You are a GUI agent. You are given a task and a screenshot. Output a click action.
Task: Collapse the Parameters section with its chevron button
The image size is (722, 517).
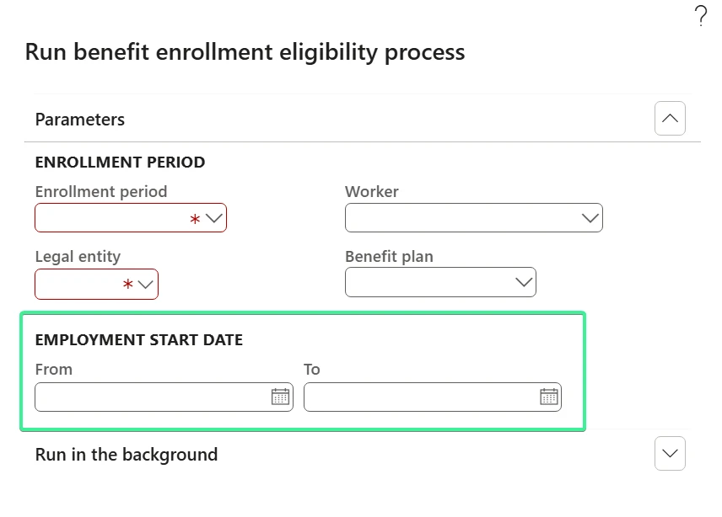[x=670, y=119]
